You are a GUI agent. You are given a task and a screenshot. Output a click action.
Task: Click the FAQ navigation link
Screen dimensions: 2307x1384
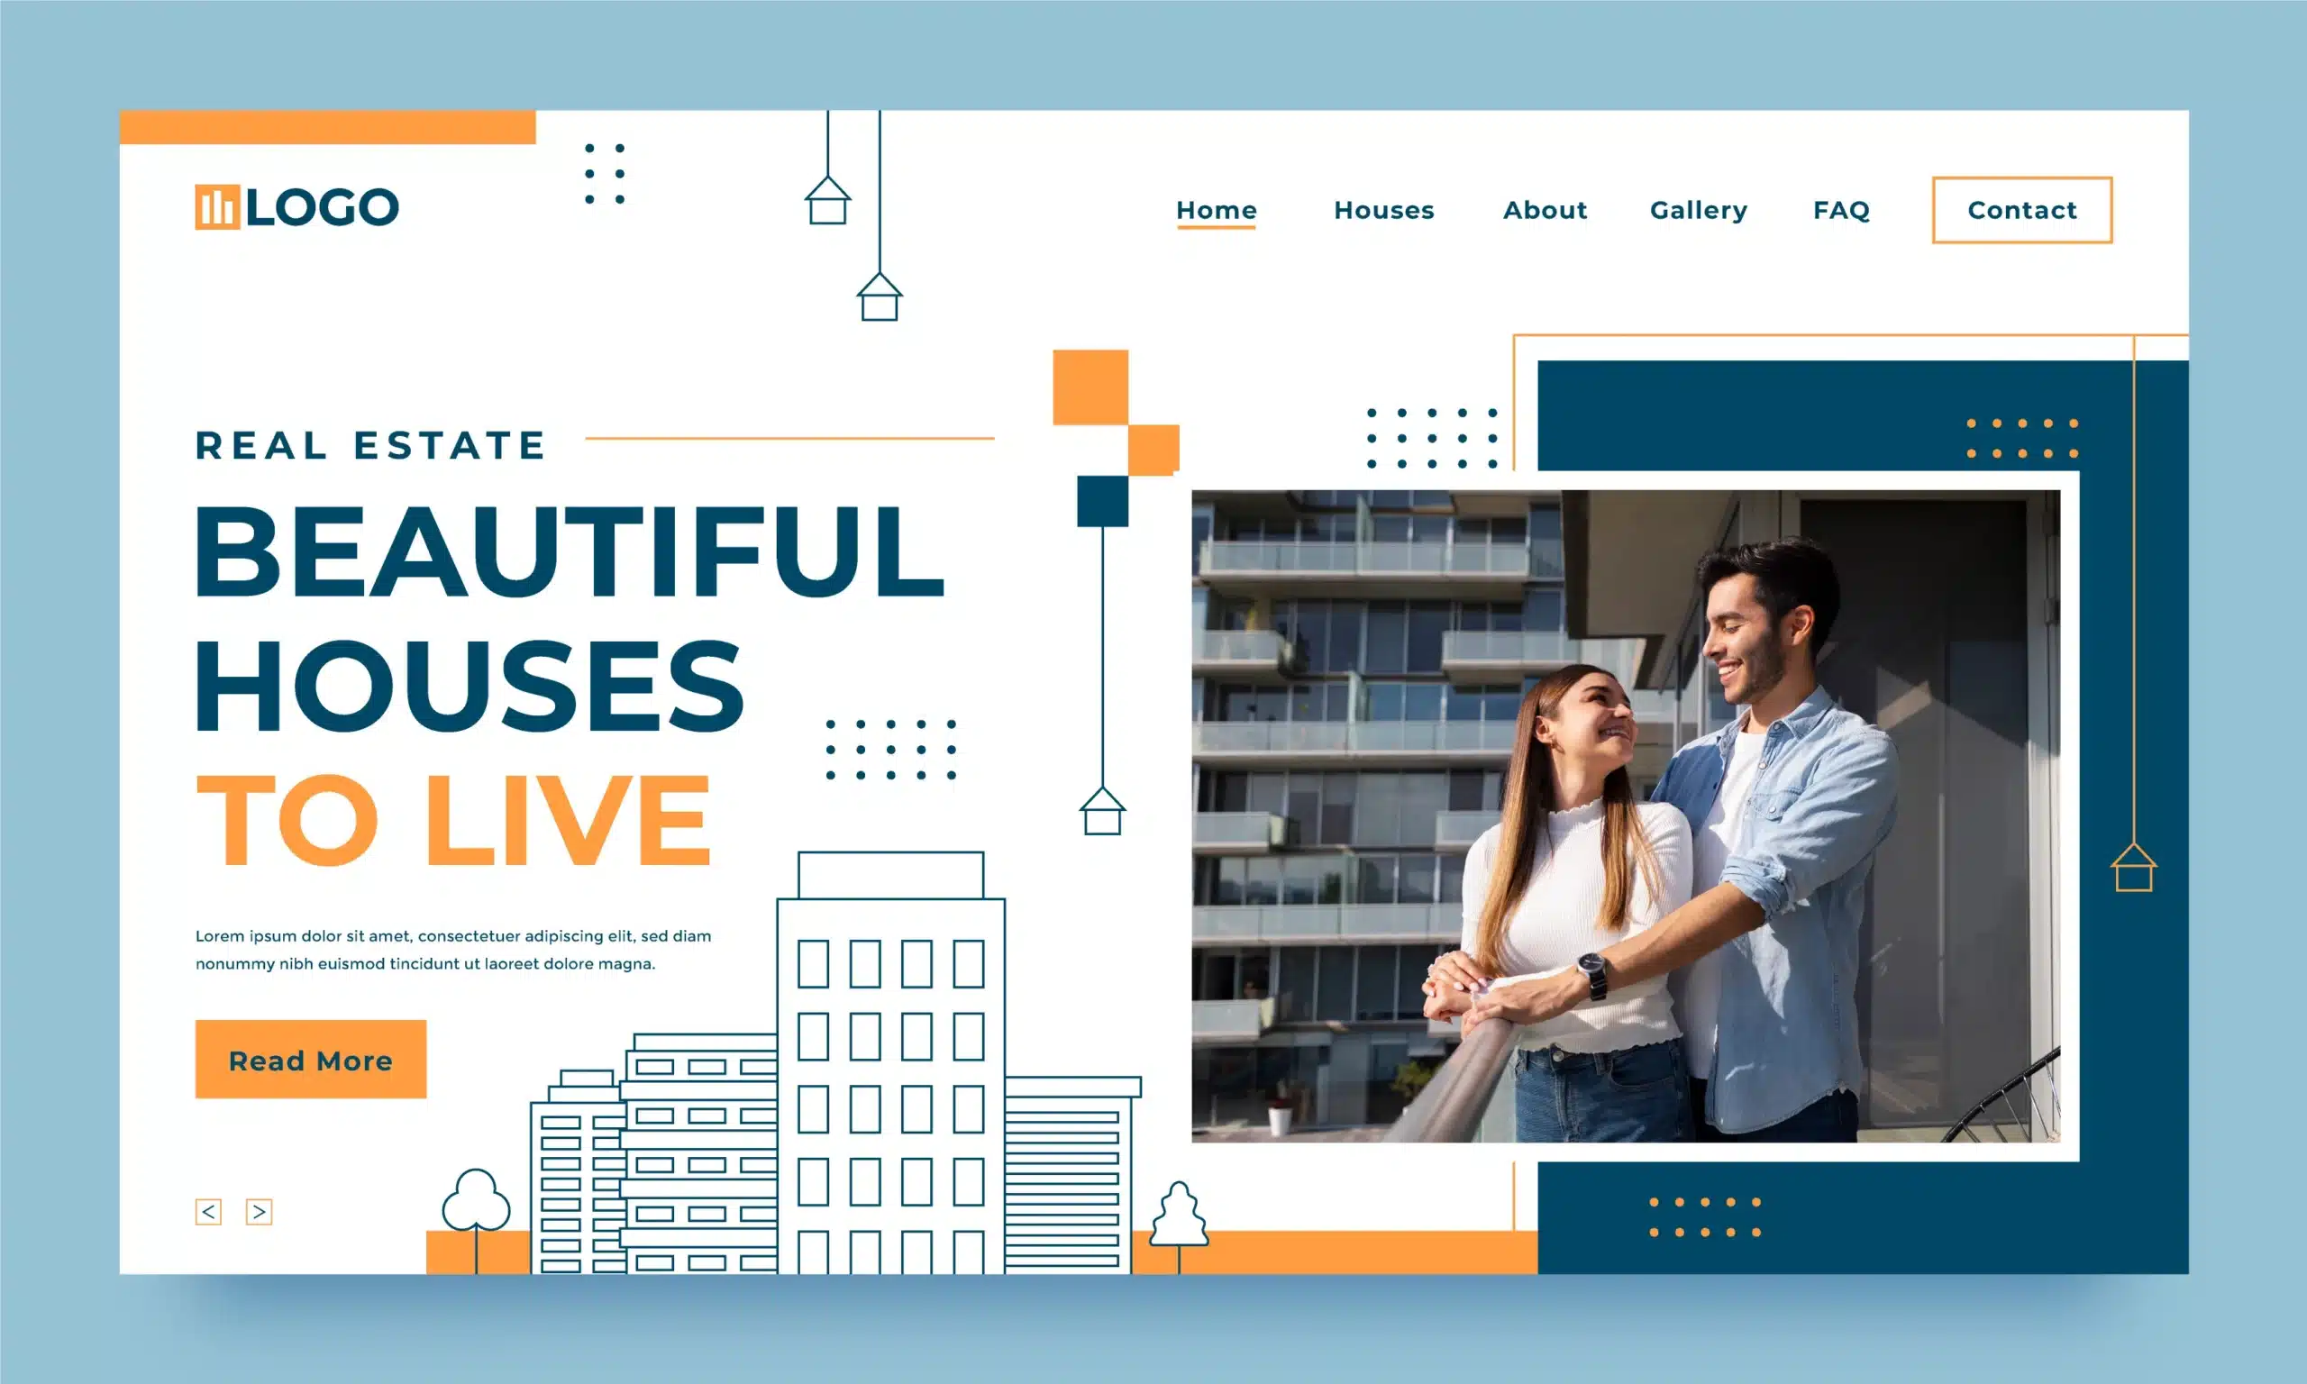(1842, 209)
